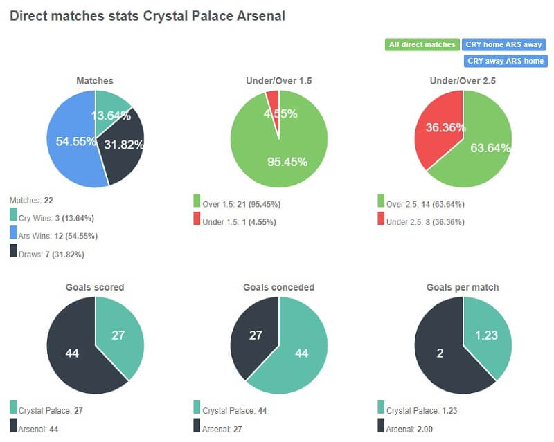Image resolution: width=554 pixels, height=442 pixels.
Task: Click the dark Draws legend swatch
Action: [x=14, y=250]
